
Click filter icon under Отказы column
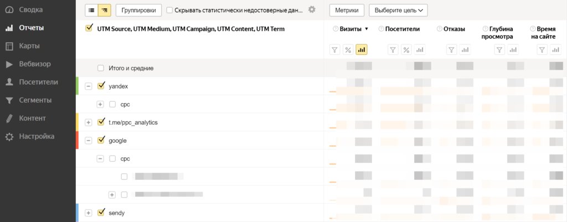pos(451,50)
